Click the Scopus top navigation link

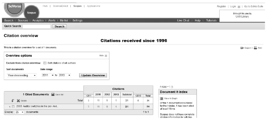[x=77, y=6]
